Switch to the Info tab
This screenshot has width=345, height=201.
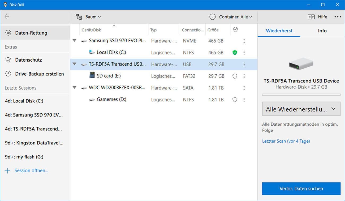[322, 31]
